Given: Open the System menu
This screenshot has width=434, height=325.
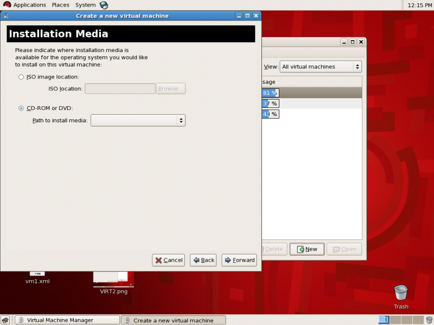Looking at the screenshot, I should 85,5.
